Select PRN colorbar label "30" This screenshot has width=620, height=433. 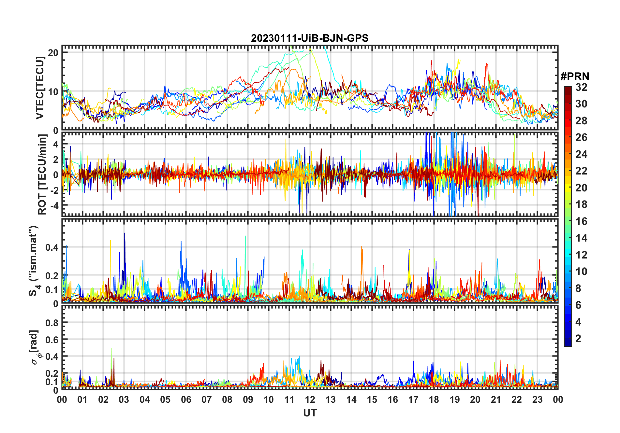click(x=581, y=104)
